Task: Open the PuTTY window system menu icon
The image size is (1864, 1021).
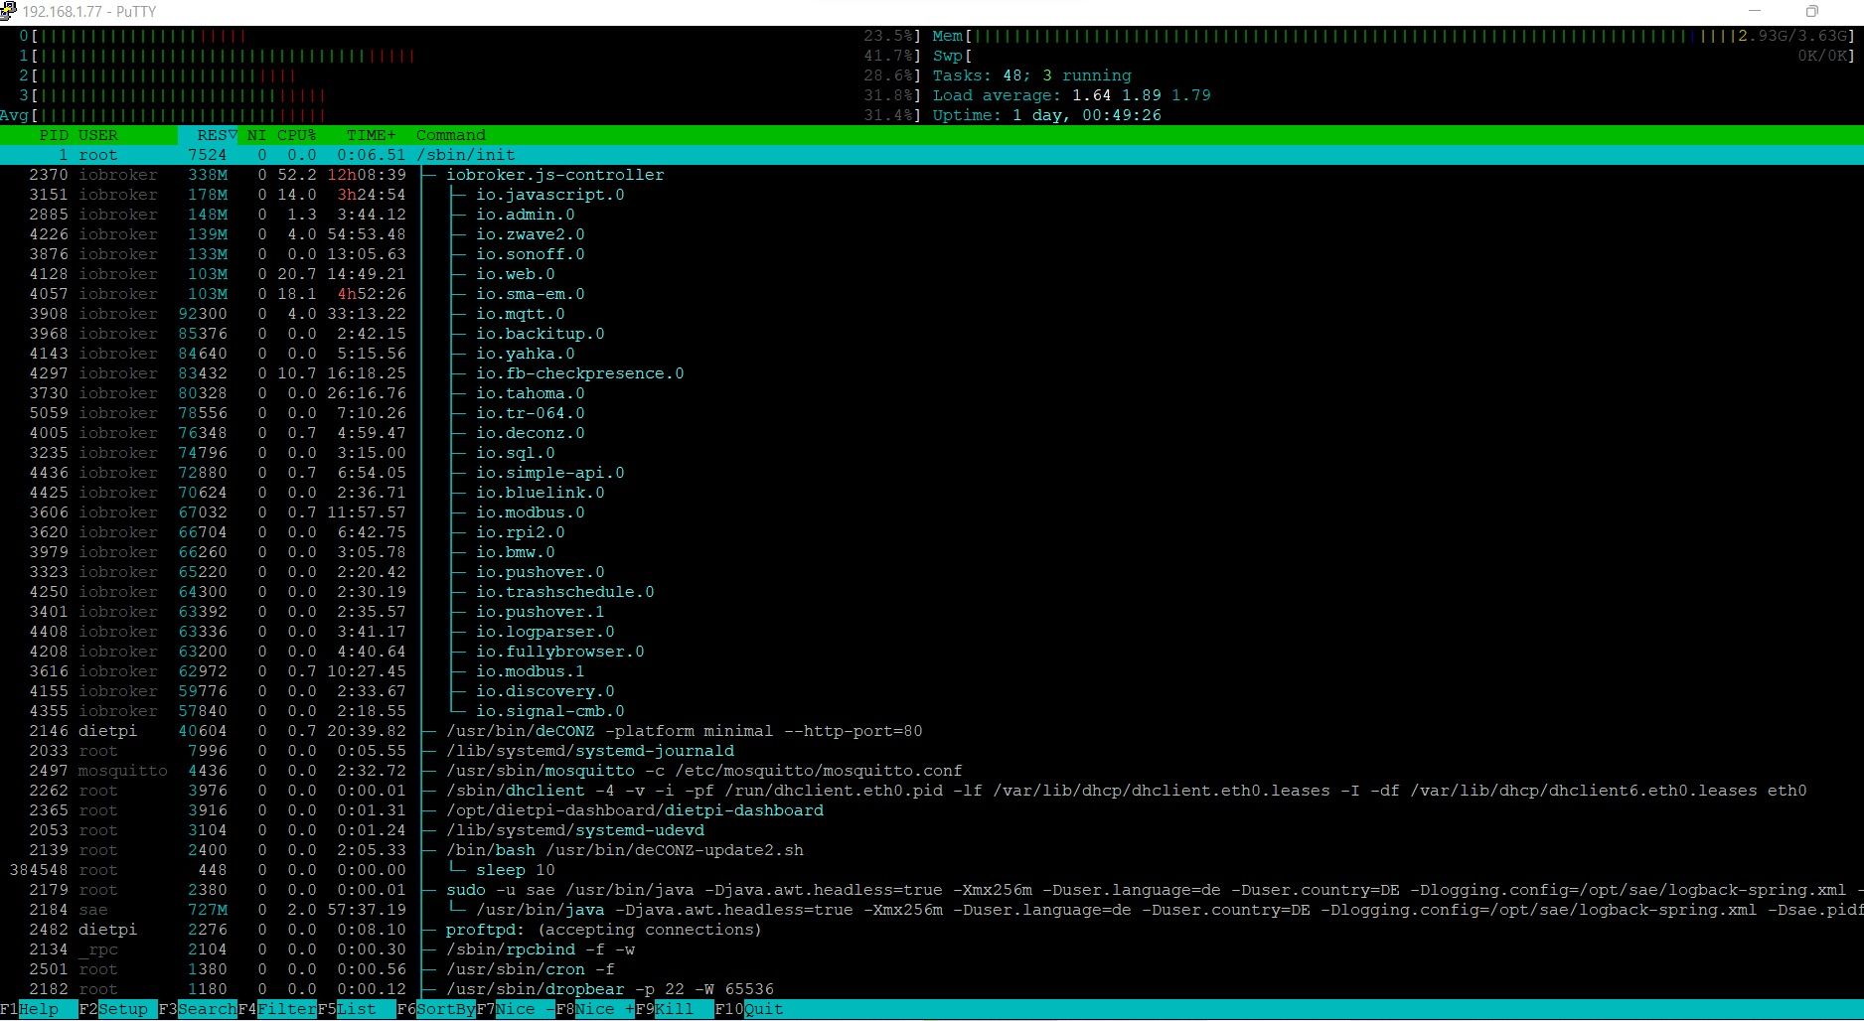Action: (x=9, y=12)
